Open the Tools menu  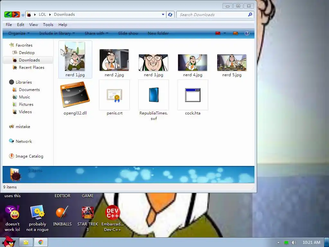48,24
